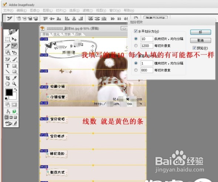This screenshot has width=218, height=182.
Task: Open the 图像(I) menu
Action: pyautogui.click(x=34, y=10)
